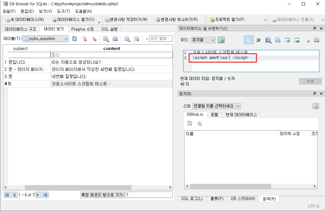Toggle auto-switch mode gear icon
This screenshot has height=211, width=325.
221,40
